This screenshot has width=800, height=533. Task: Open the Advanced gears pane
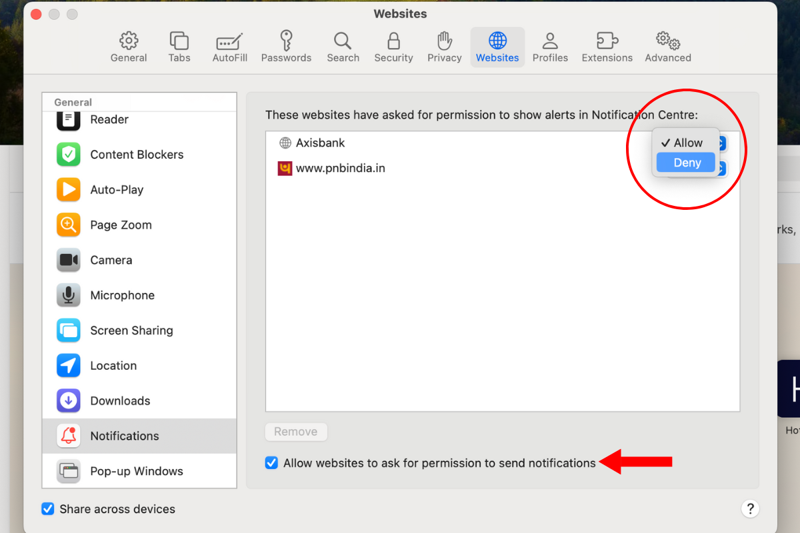pyautogui.click(x=667, y=47)
